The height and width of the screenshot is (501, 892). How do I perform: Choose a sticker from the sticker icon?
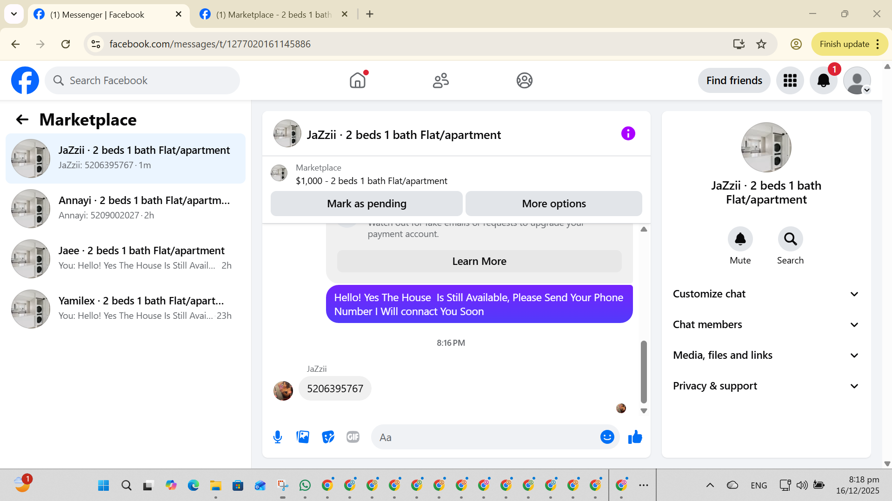[x=328, y=437]
